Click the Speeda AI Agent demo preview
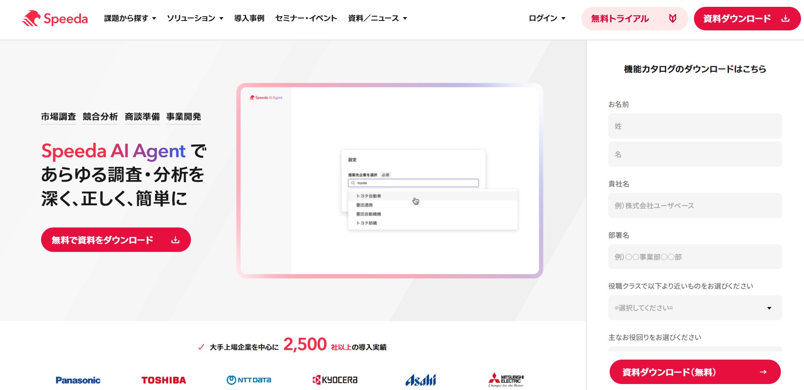Screen dimensions: 804x390 point(390,180)
